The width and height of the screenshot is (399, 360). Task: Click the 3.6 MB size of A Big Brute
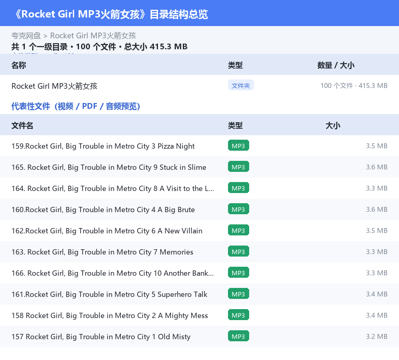coord(377,210)
